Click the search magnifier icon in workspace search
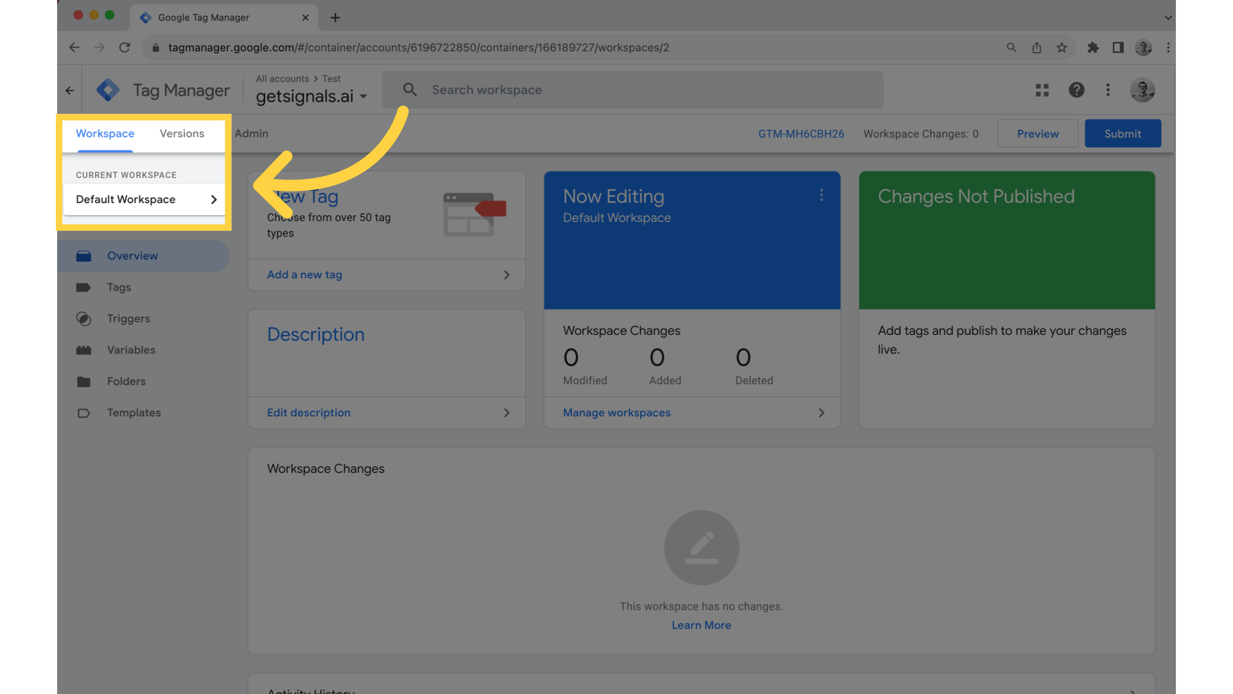Image resolution: width=1233 pixels, height=694 pixels. (410, 90)
